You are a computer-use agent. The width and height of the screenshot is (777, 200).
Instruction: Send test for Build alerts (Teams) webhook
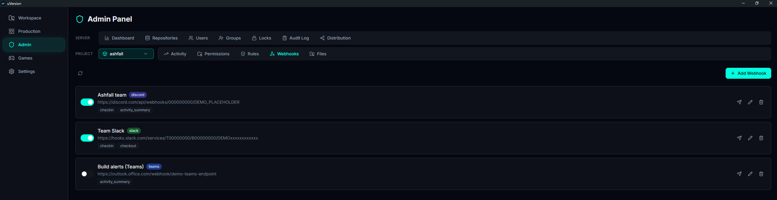[739, 174]
